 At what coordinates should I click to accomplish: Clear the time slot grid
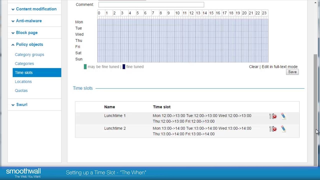pos(253,67)
